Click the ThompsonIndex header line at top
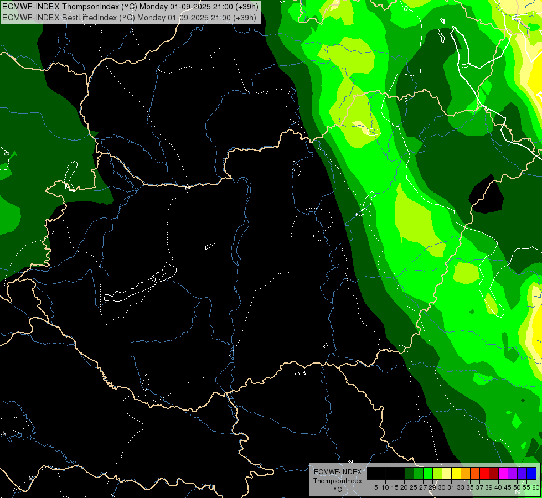The width and height of the screenshot is (542, 498). tap(130, 7)
